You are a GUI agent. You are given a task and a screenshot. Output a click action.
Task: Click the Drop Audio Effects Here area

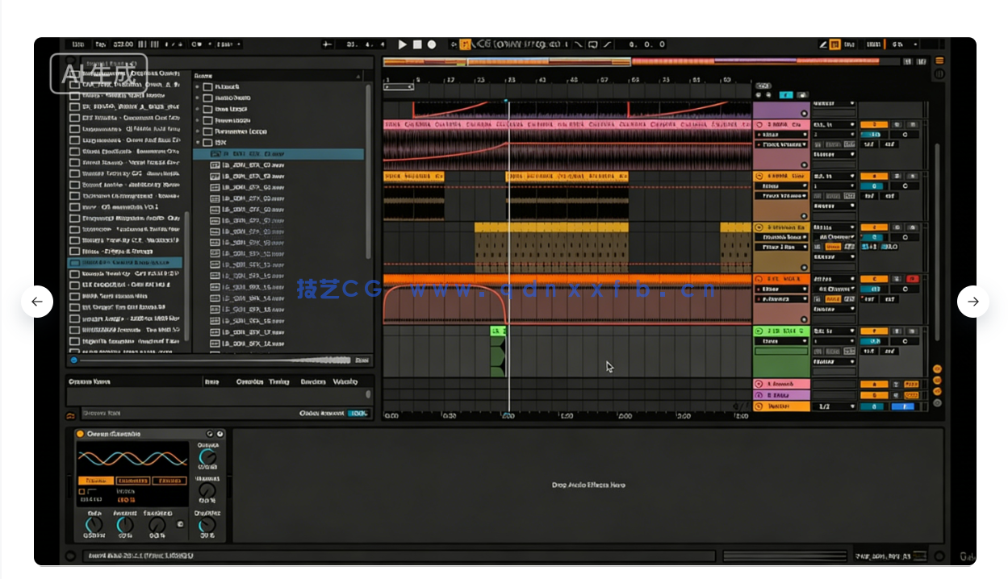[589, 485]
